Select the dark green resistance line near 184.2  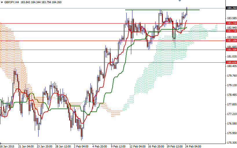162,10
